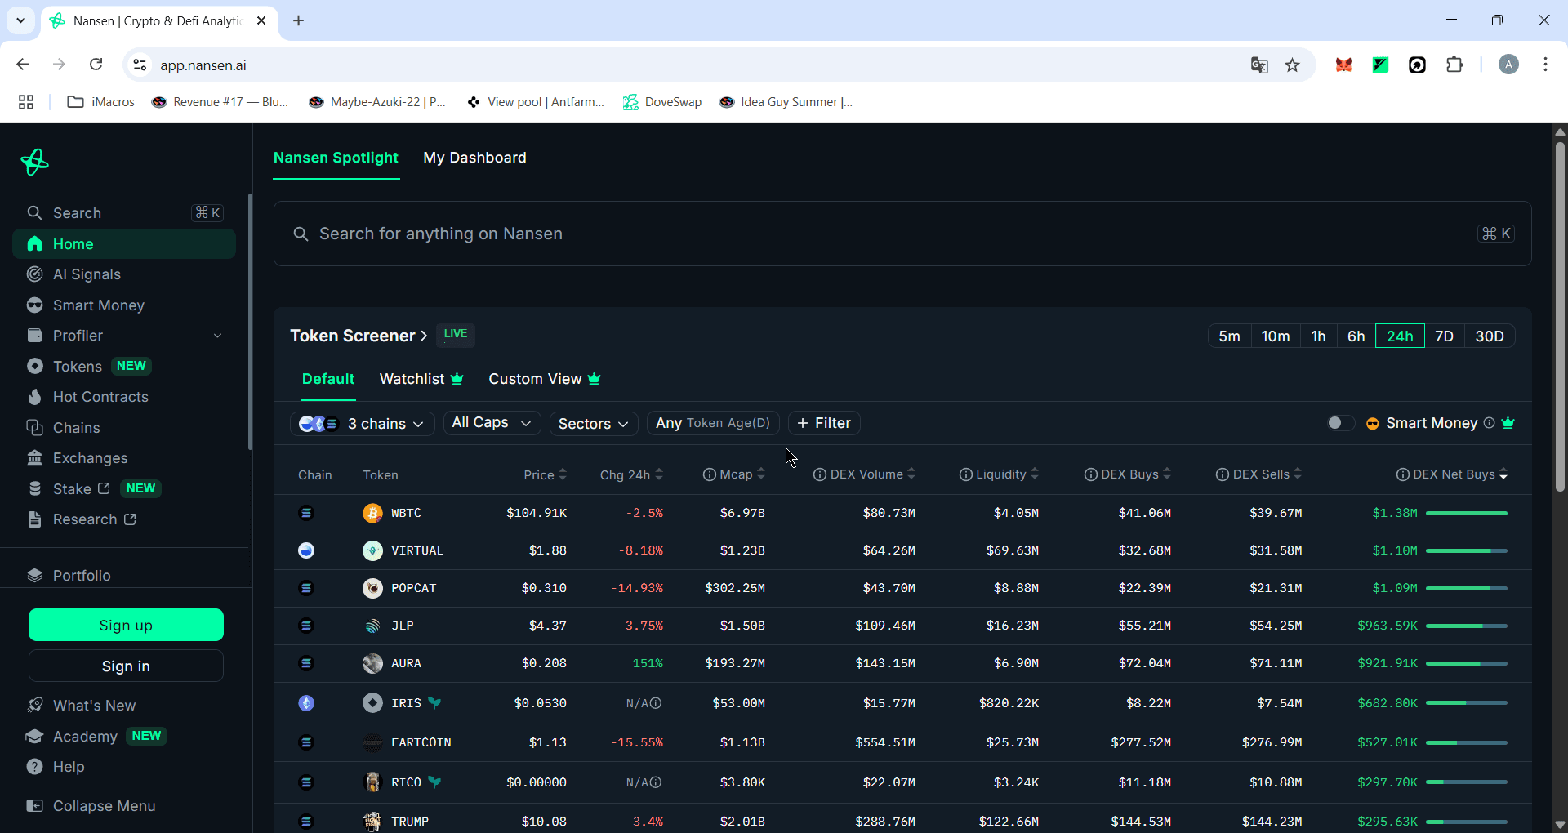Viewport: 1568px width, 833px height.
Task: Switch to Nansen Spotlight tab
Action: pyautogui.click(x=336, y=158)
